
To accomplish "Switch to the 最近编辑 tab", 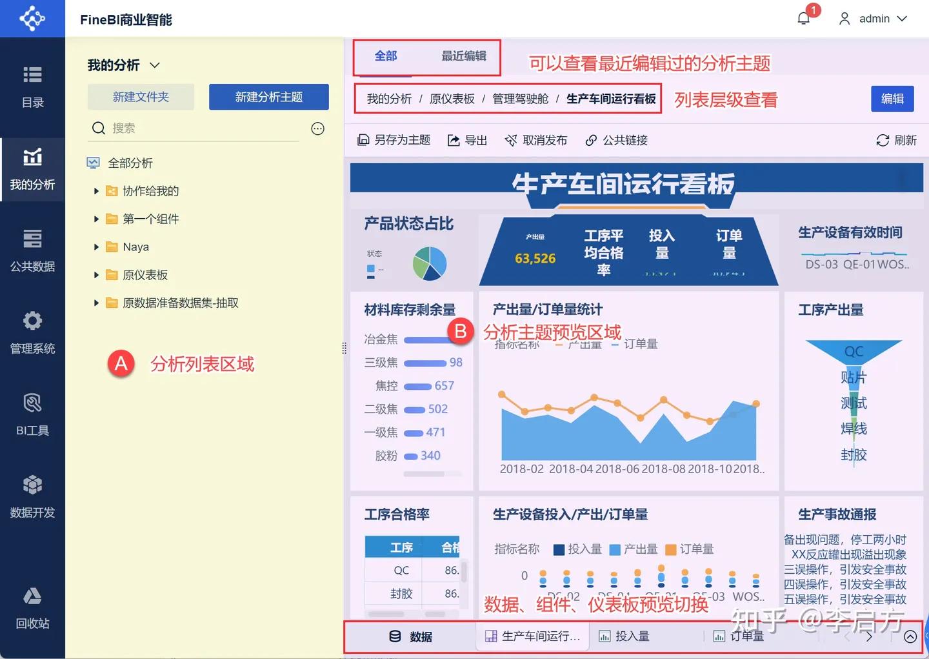I will [x=463, y=56].
